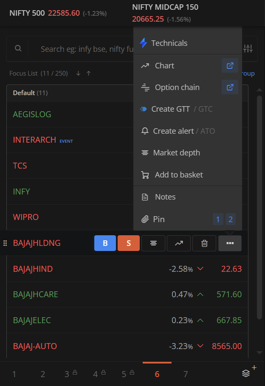Sort focus list with up arrow
Viewport: 265px width, 386px height.
[x=89, y=73]
